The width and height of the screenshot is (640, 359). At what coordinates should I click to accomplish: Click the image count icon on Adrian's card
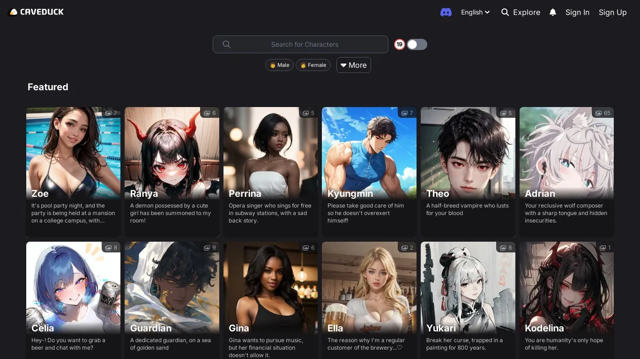598,113
